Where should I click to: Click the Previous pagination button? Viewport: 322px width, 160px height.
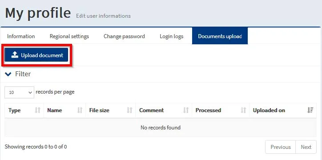click(281, 147)
